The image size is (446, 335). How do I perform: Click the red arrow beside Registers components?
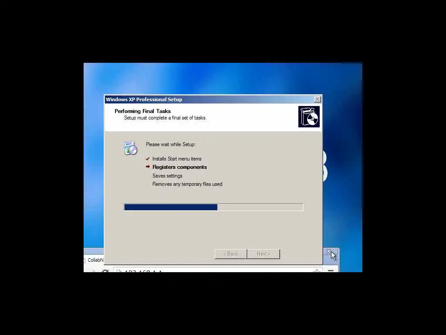pos(148,167)
